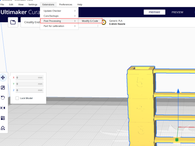This screenshot has width=195, height=146.
Task: Expand the Cura Backups submenu
Action: click(x=59, y=16)
